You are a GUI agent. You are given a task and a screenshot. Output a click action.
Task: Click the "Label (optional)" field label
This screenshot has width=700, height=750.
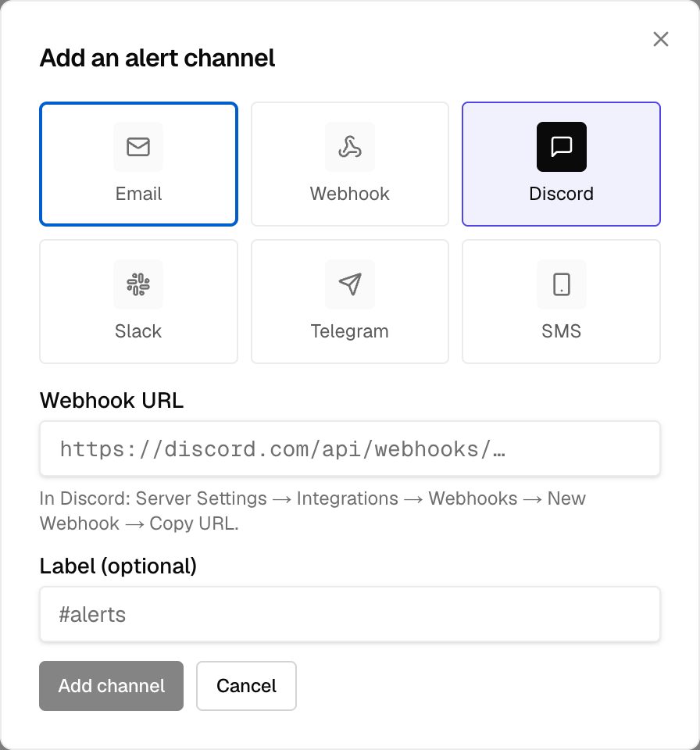click(118, 566)
